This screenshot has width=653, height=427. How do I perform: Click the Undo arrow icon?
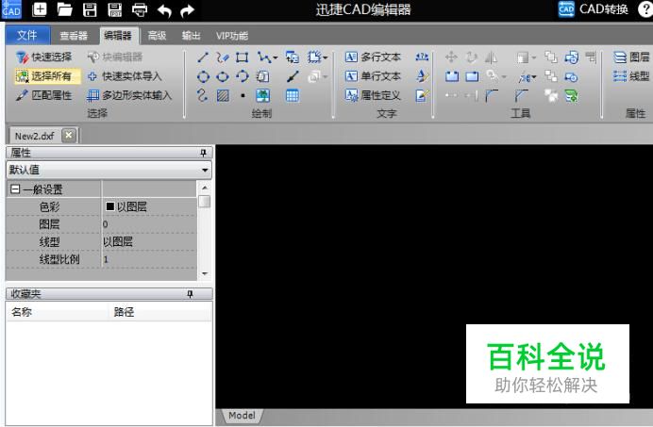[x=164, y=10]
